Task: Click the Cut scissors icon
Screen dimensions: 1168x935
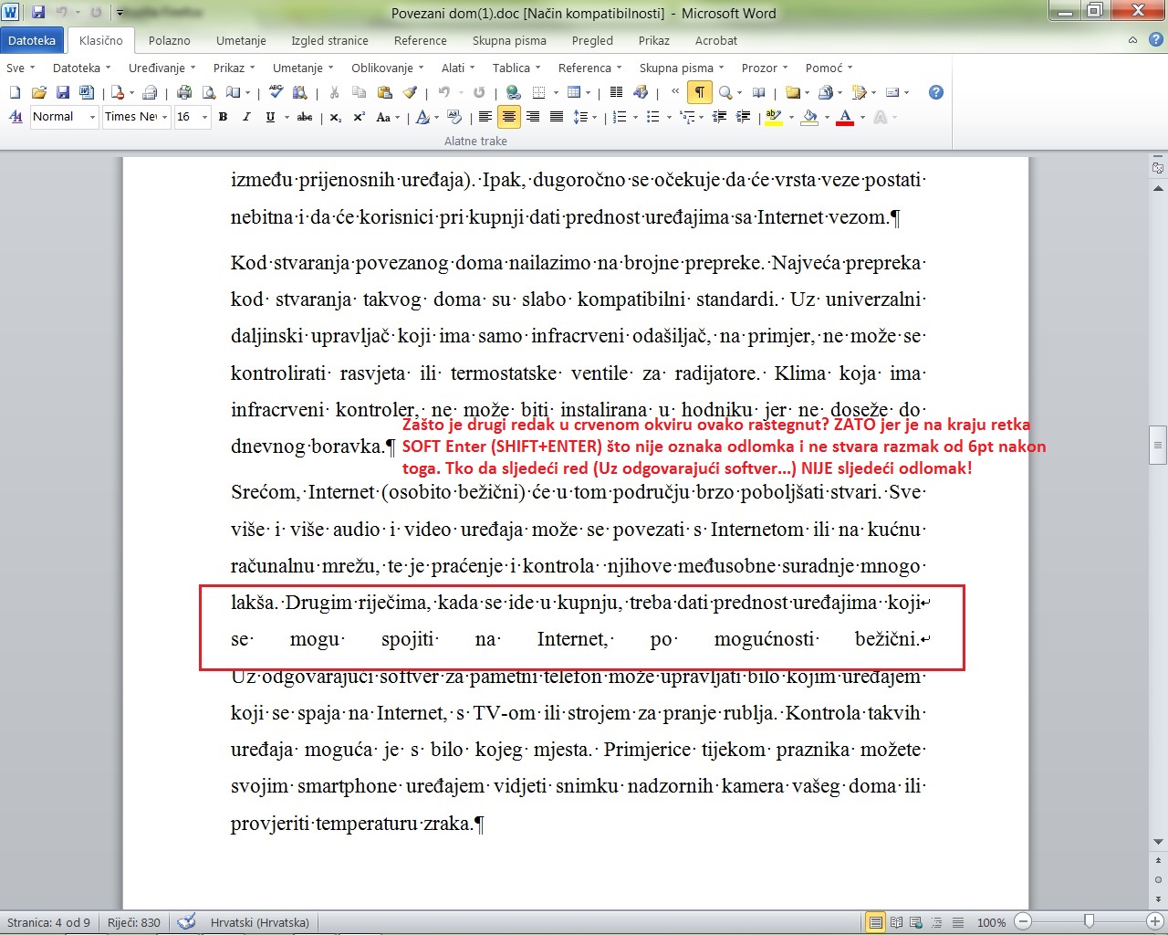Action: [x=334, y=92]
